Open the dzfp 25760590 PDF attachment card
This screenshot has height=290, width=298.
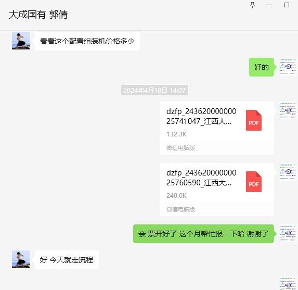click(x=217, y=190)
